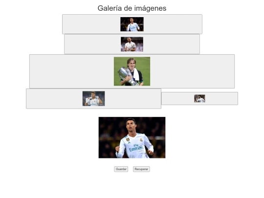Viewport: 264px width, 198px height.
Task: Click the white towel in the trophy thumbnail
Action: [x=136, y=75]
